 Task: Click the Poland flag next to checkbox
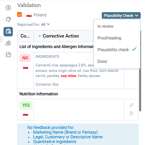tap(29, 15)
